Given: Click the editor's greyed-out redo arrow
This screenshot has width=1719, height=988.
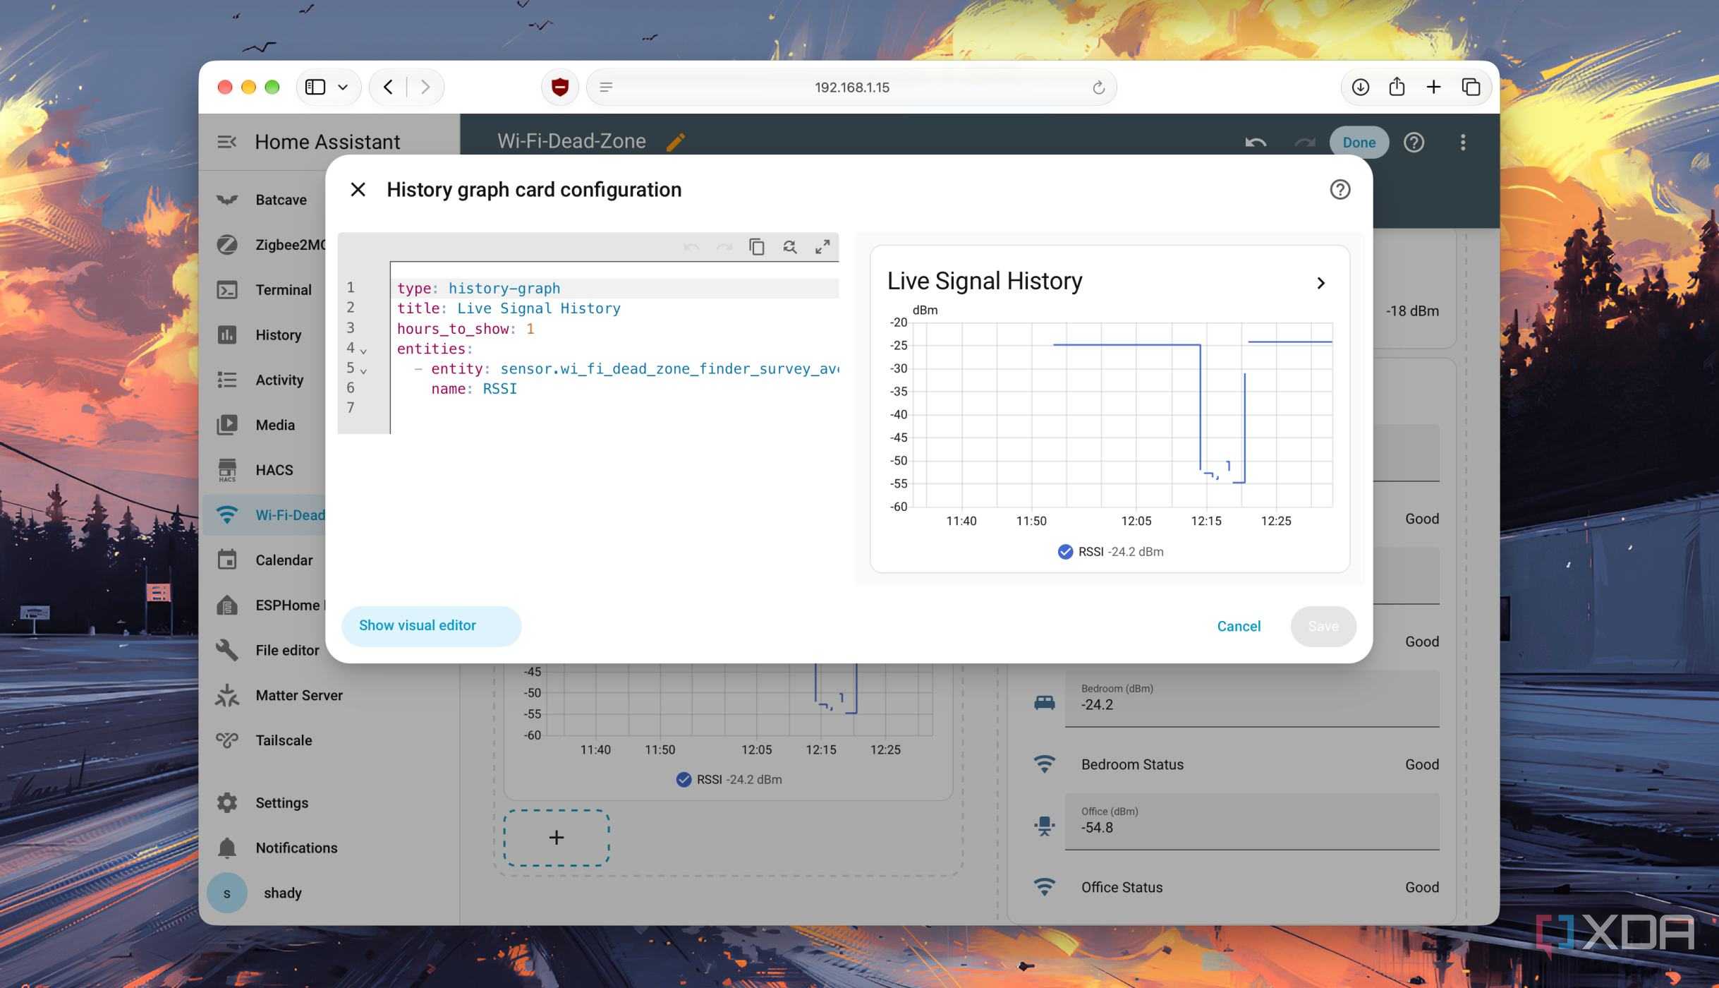Looking at the screenshot, I should pyautogui.click(x=724, y=246).
